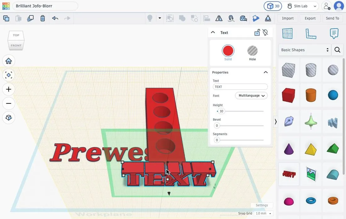Invite collaborators with add-person icon
Viewport: 346px width, 219px height.
(327, 6)
